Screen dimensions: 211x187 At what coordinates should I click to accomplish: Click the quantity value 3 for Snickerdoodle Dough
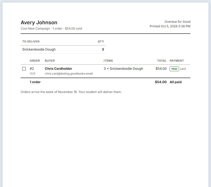coord(103,50)
